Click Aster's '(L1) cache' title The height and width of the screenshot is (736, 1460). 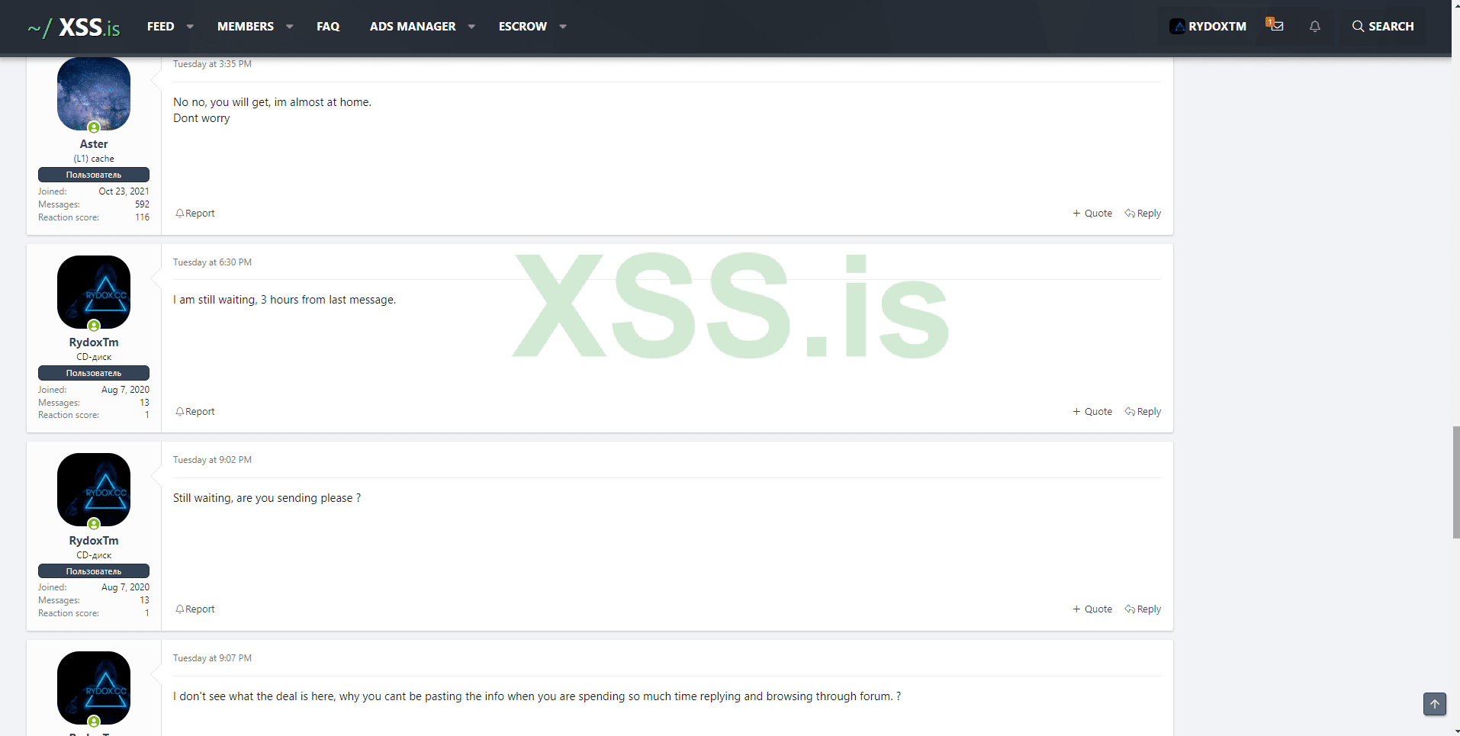click(x=94, y=159)
